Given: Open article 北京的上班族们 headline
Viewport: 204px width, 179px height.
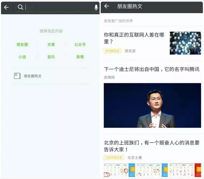Looking at the screenshot, I should [152, 146].
